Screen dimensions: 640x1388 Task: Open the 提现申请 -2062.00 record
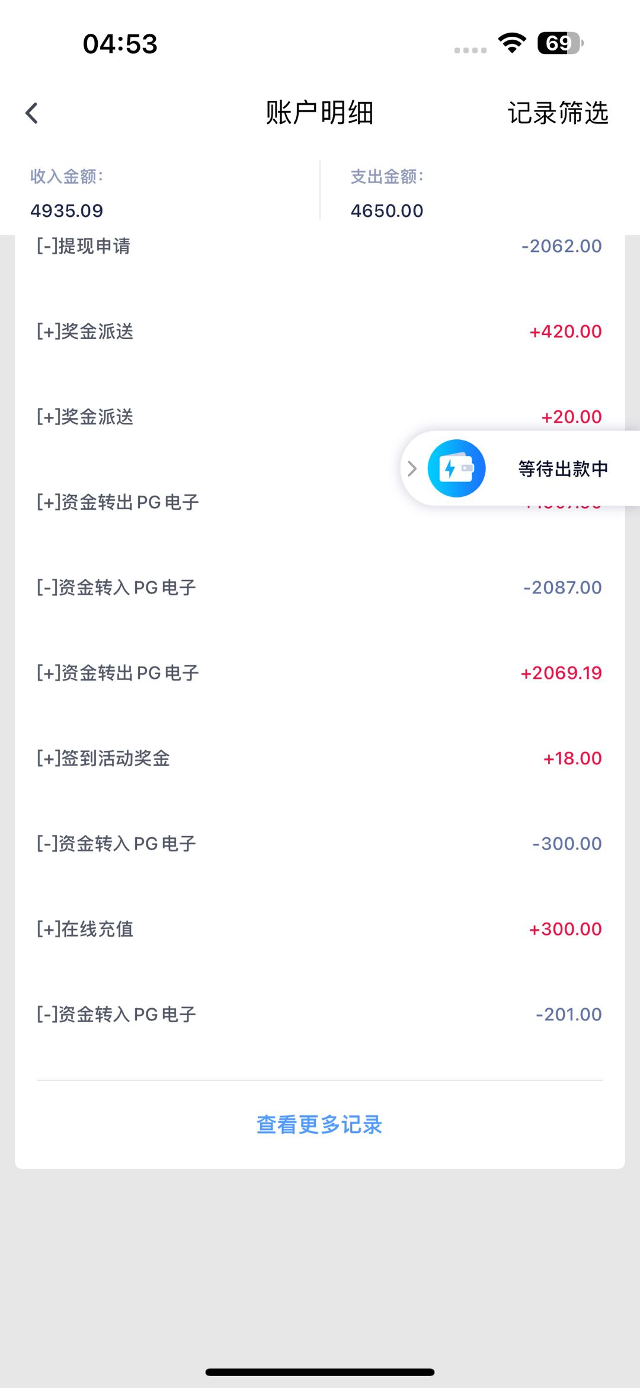point(319,246)
